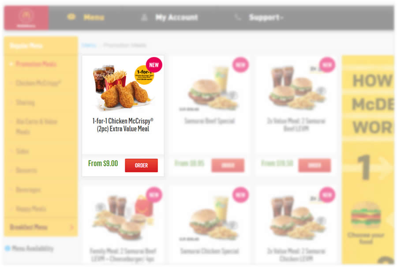Viewport: 397px width, 267px height.
Task: Open the Chicken McCrispy sidebar category
Action: (38, 83)
